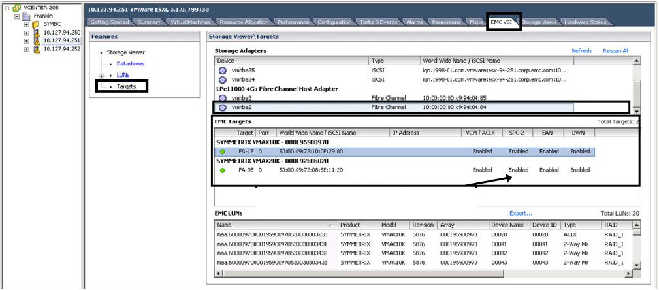Click the Export... link

point(521,214)
